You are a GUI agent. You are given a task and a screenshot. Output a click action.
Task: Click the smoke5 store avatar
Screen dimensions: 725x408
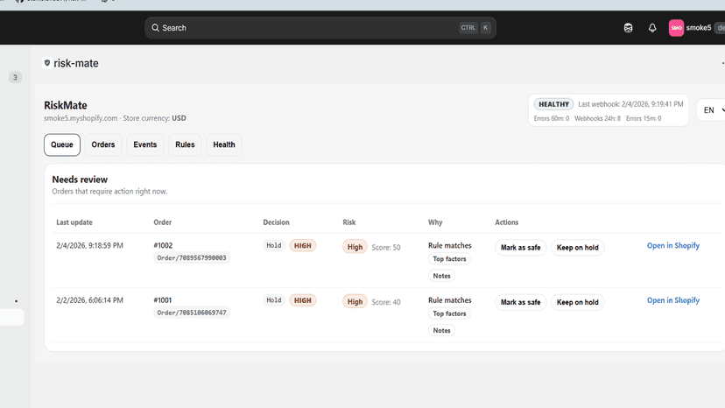[676, 28]
